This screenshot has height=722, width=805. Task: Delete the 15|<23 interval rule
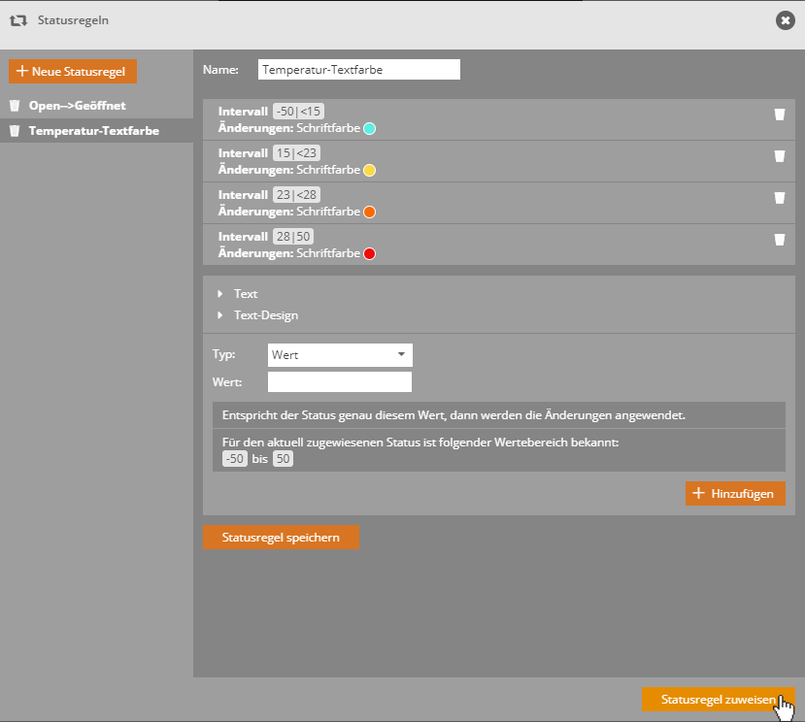[779, 155]
